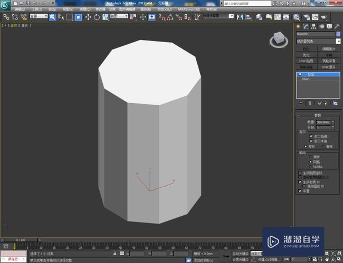
Task: Click Show End Result toggle under stack
Action: 310,103
